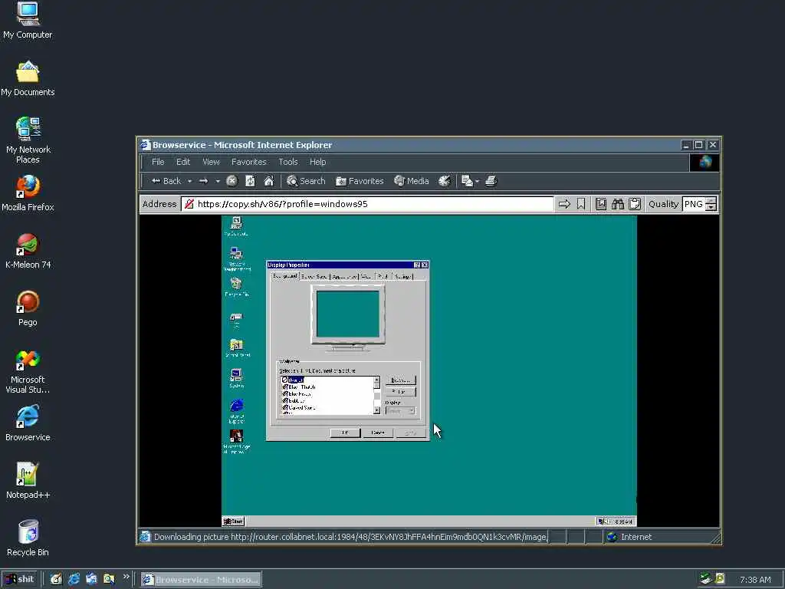Click the Display Properties help question button
Viewport: 785px width, 589px height.
tap(417, 265)
